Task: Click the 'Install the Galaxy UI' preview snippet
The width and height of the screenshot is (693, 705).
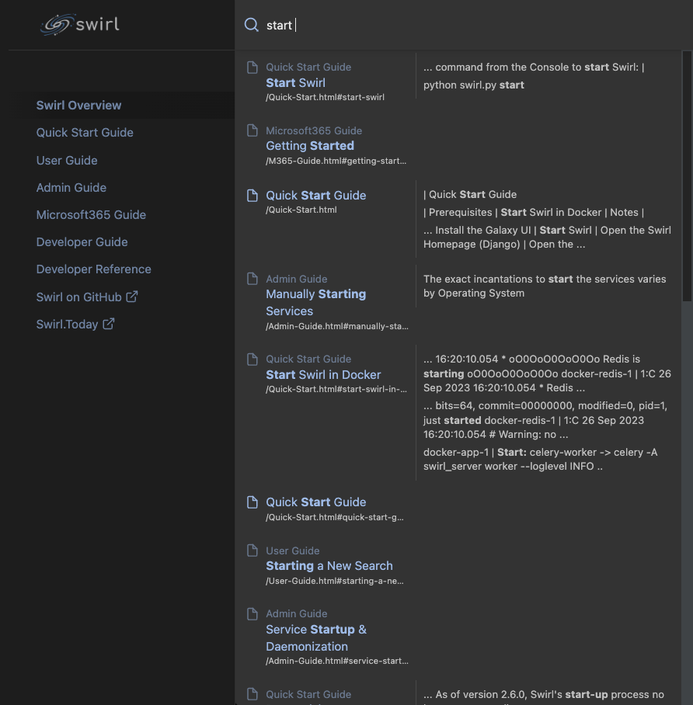Action: click(547, 238)
